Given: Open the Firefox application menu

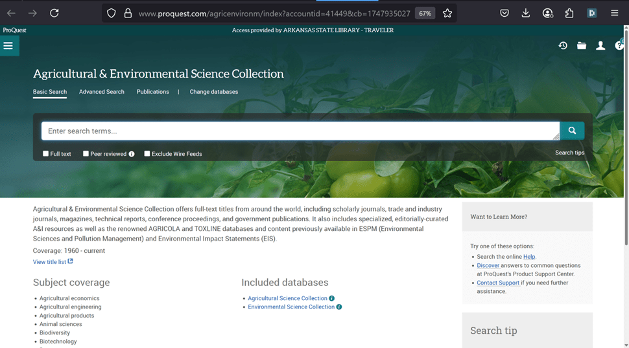Looking at the screenshot, I should pos(614,13).
